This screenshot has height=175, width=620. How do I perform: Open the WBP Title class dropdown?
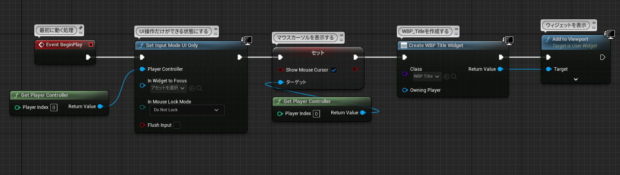427,77
